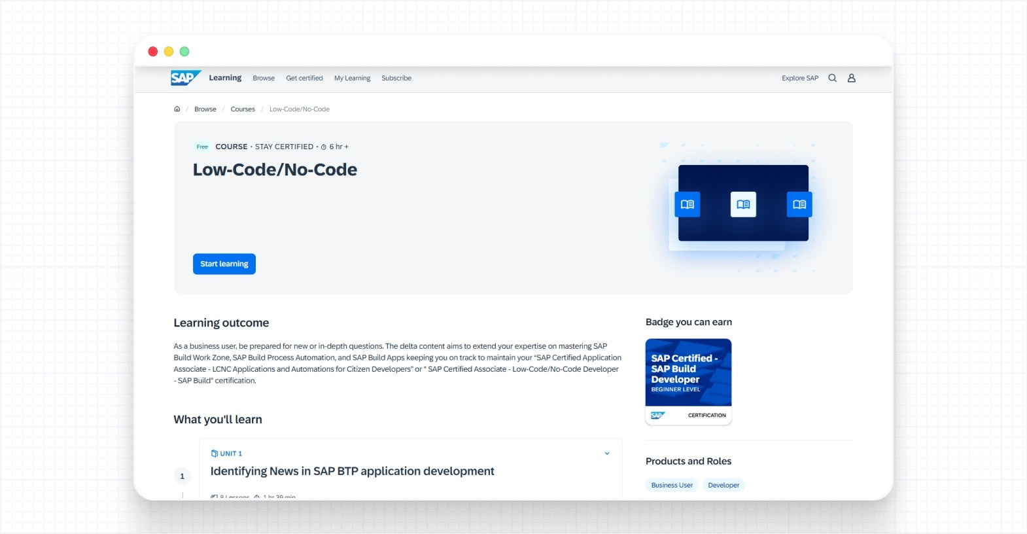Open the Browse navigation menu
Image resolution: width=1027 pixels, height=534 pixels.
pos(264,78)
